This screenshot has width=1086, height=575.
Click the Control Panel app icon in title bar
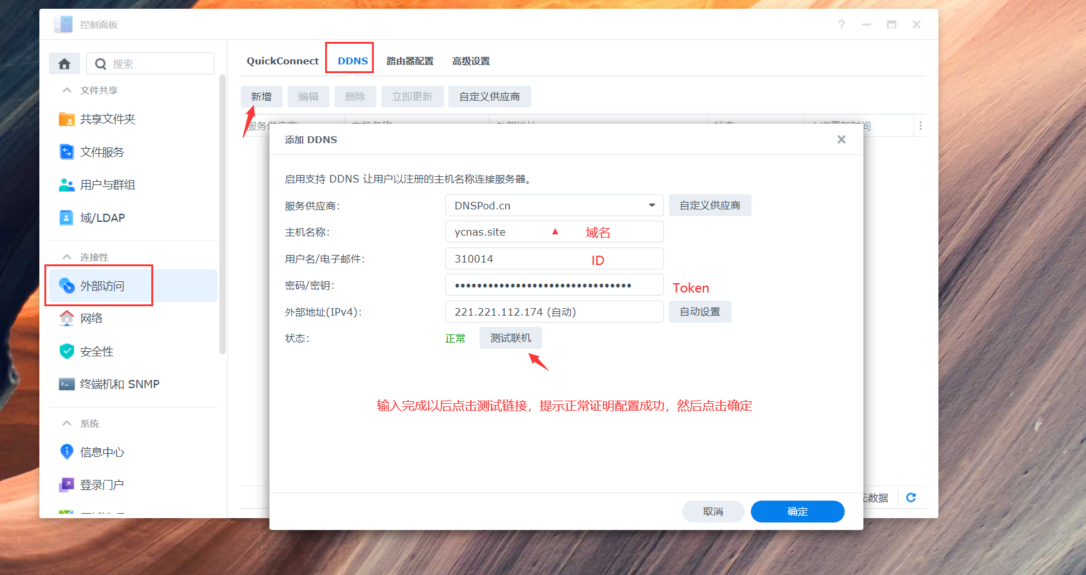click(63, 24)
